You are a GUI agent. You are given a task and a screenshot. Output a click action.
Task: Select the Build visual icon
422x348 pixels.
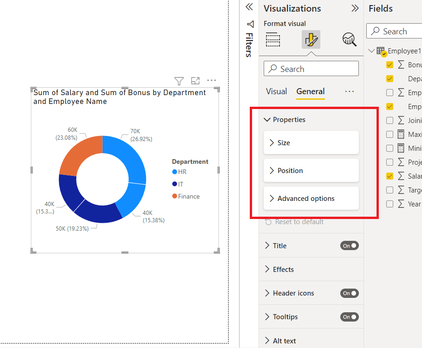273,39
